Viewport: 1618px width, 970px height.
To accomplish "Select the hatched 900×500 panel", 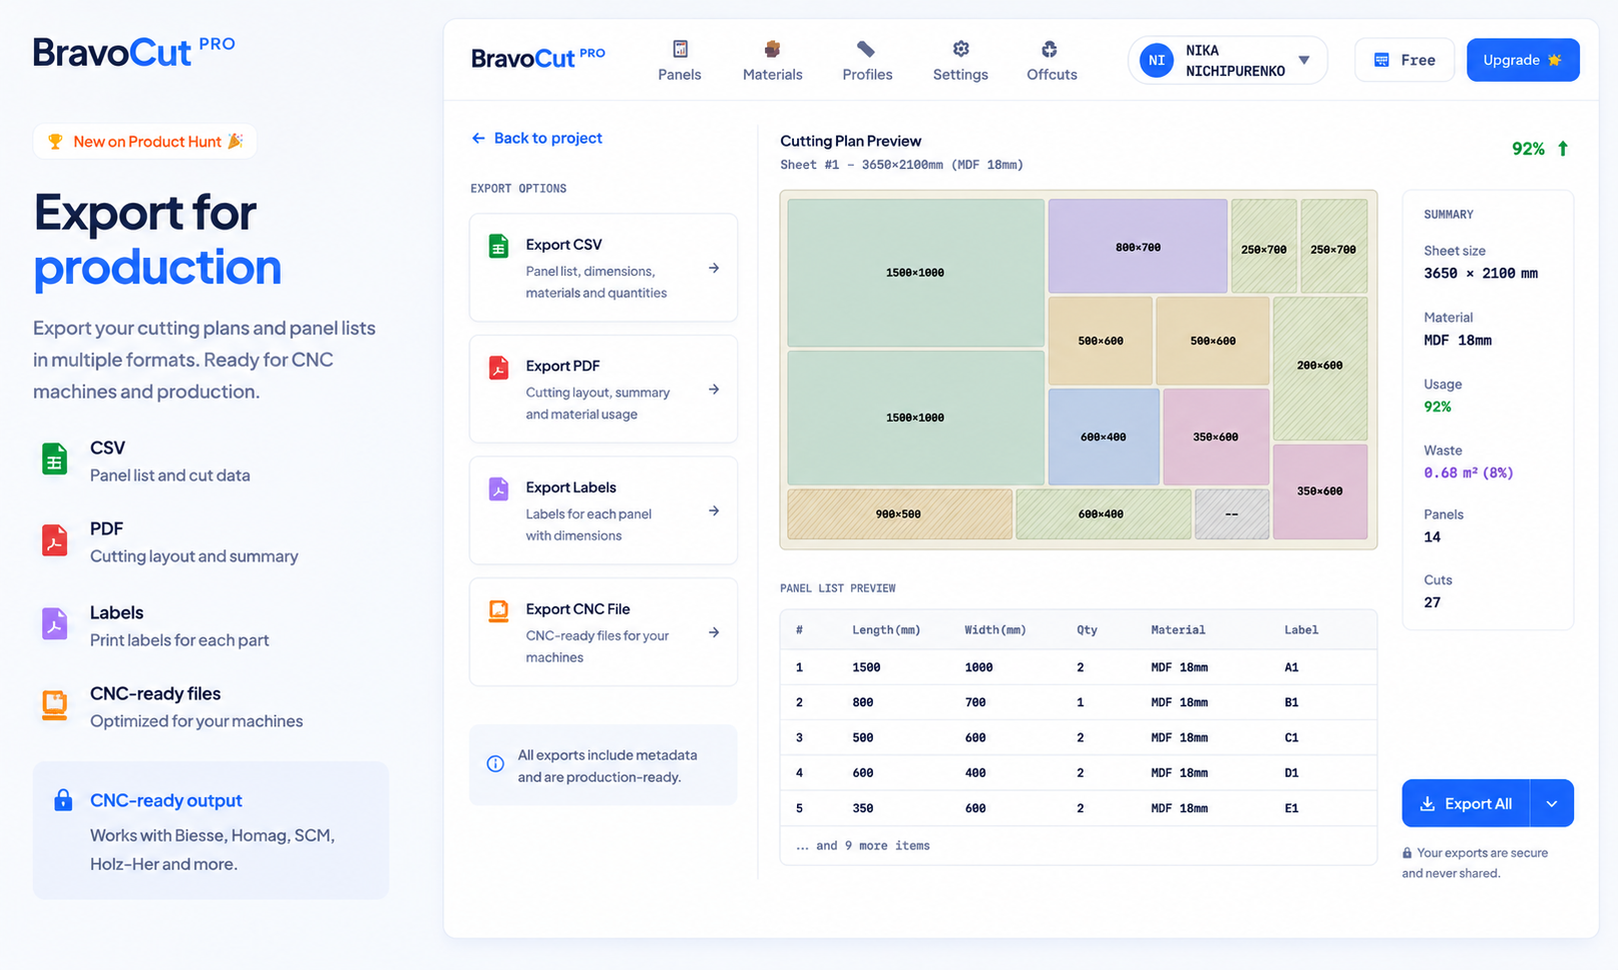I will 899,513.
